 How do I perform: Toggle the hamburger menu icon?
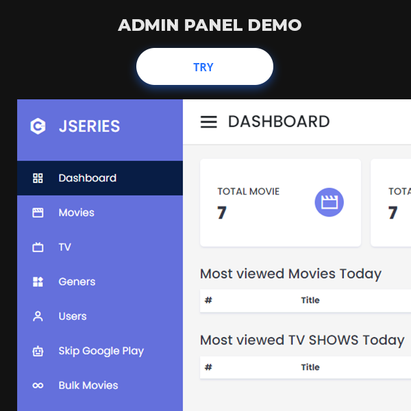coord(208,122)
